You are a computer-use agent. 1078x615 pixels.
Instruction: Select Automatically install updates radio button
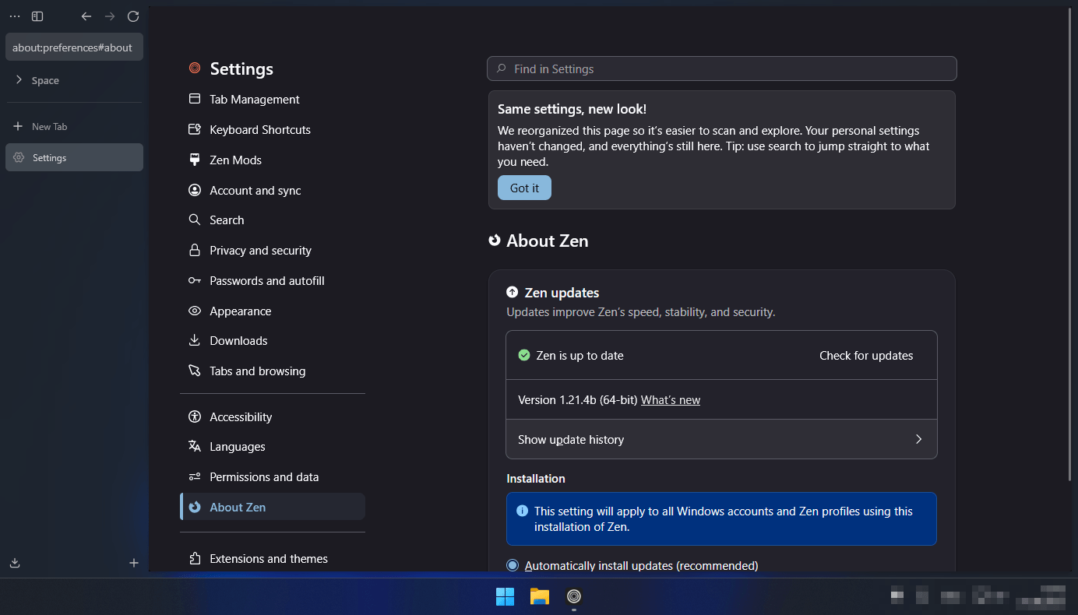pos(513,565)
